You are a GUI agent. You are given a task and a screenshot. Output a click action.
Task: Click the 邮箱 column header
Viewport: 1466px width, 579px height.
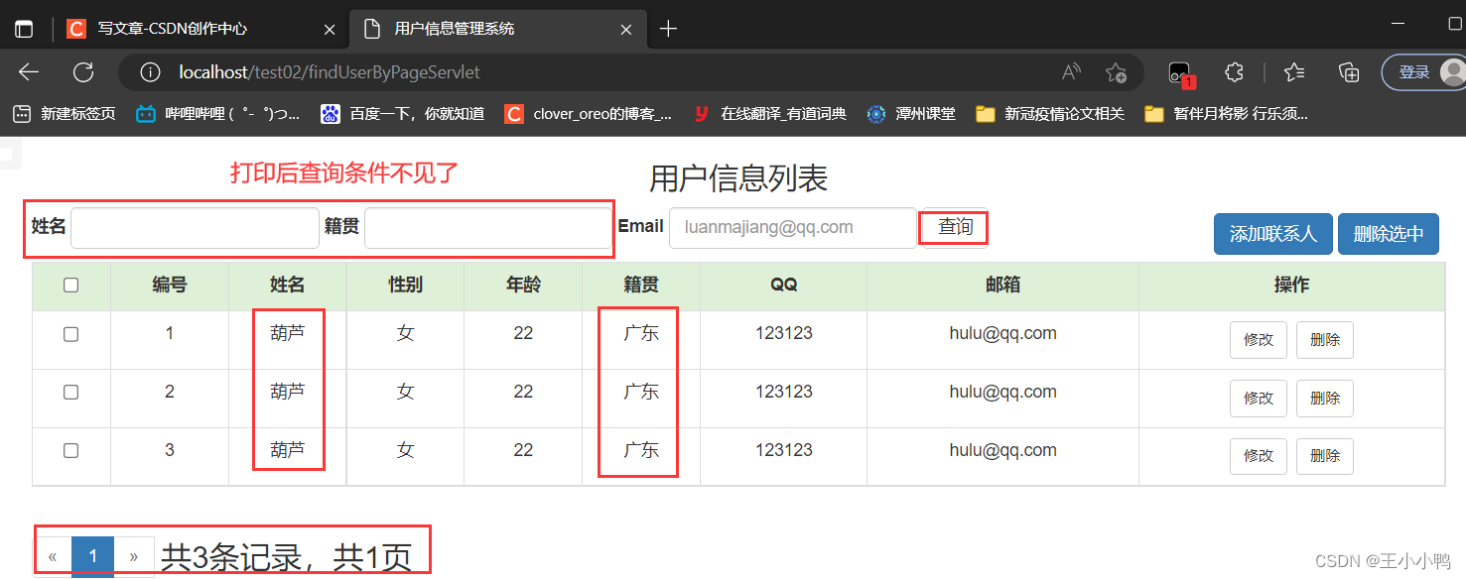(x=1002, y=286)
